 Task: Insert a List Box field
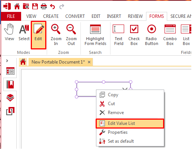(186, 35)
